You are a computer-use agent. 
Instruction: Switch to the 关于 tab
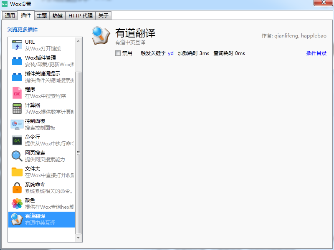[104, 15]
